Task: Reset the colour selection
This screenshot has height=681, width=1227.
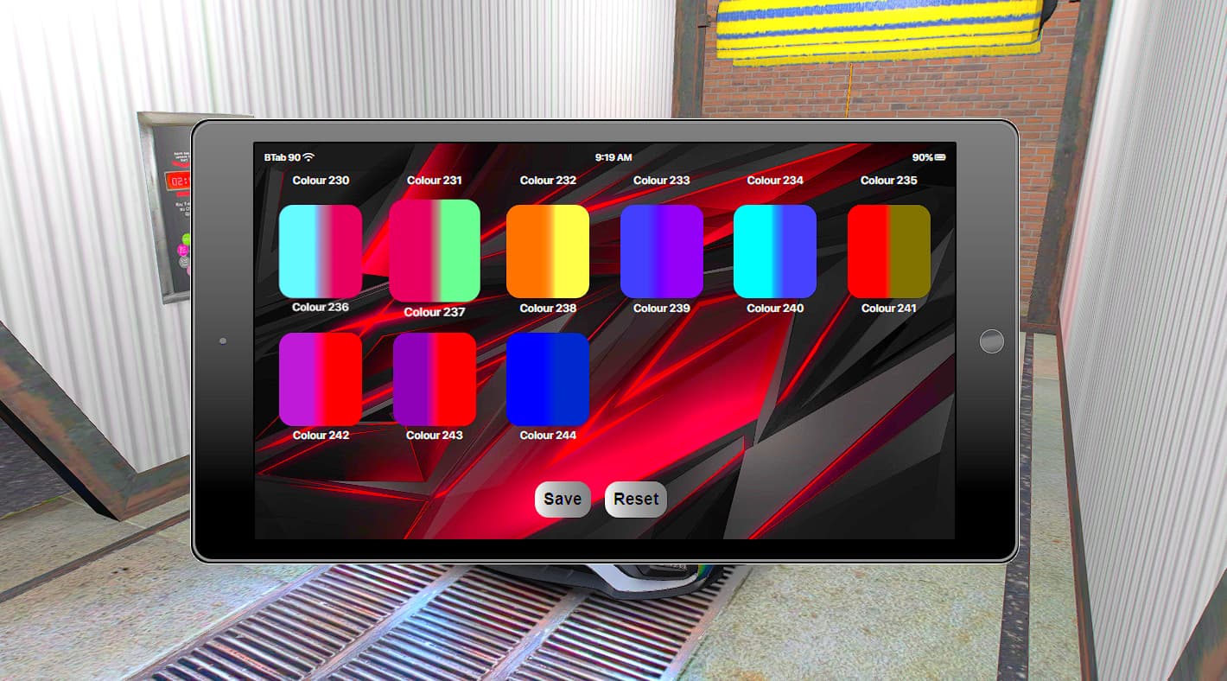Action: coord(635,499)
